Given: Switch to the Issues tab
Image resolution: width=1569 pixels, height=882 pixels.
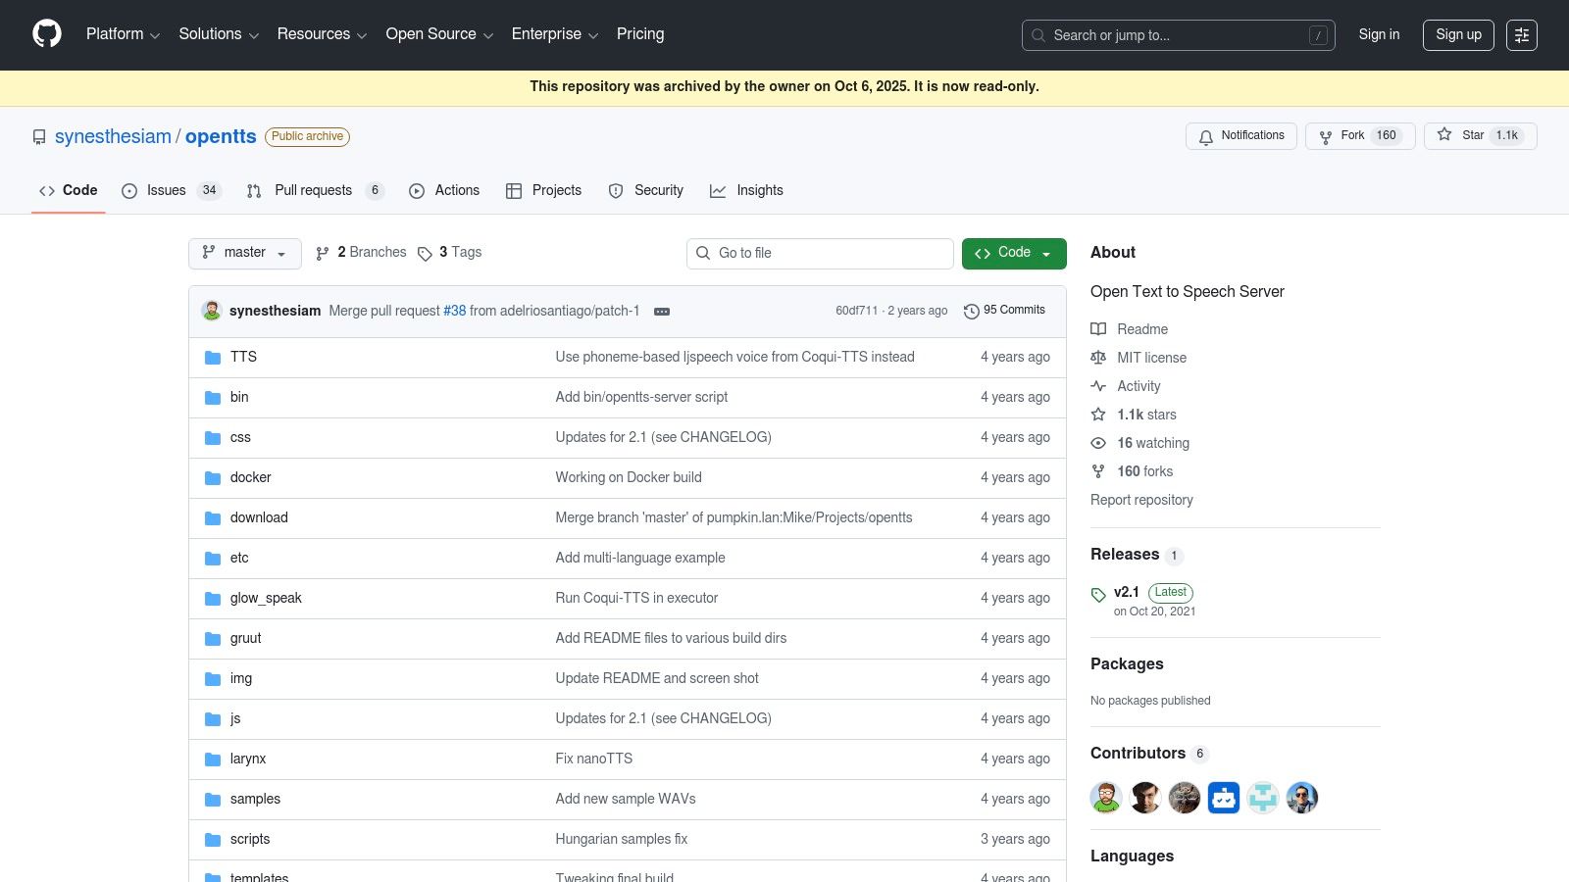Looking at the screenshot, I should pos(171,191).
